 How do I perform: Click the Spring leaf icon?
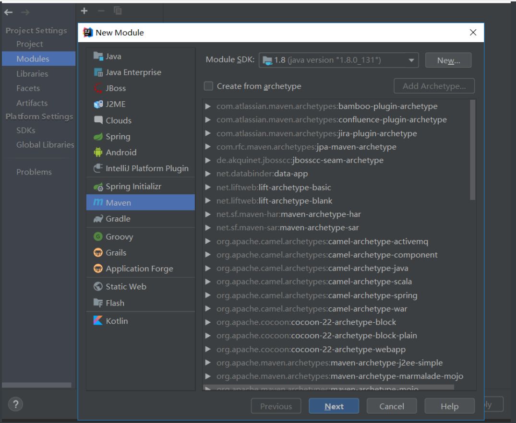click(98, 137)
